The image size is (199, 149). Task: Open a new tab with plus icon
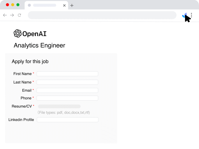pyautogui.click(x=72, y=6)
